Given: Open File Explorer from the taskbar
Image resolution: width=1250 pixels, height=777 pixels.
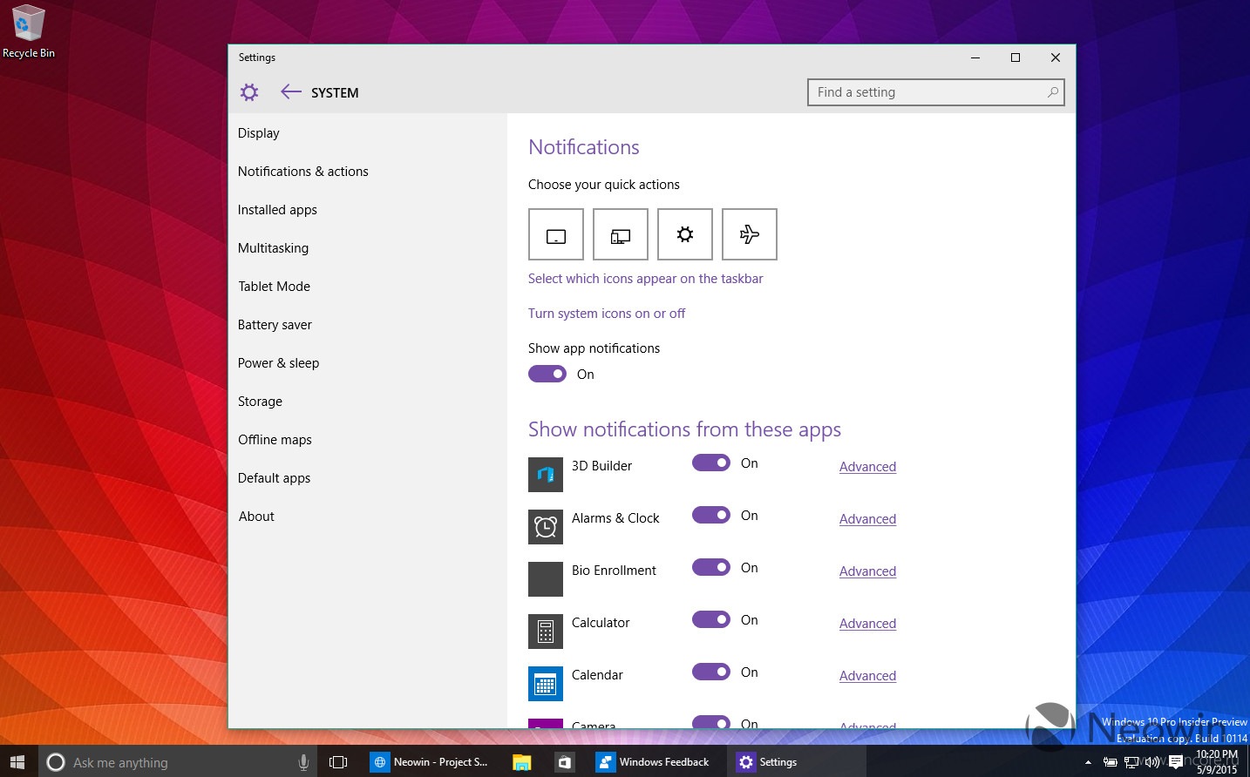Looking at the screenshot, I should [521, 762].
